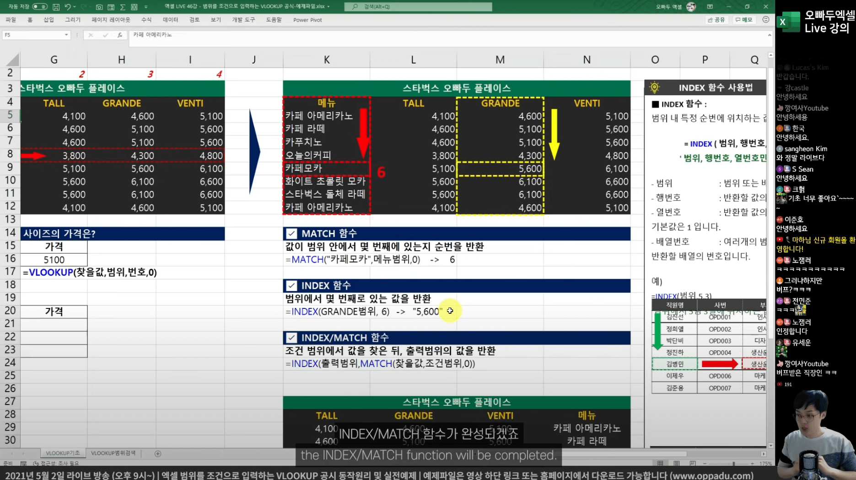The width and height of the screenshot is (856, 480).
Task: Click the 메모 comments button
Action: point(744,20)
